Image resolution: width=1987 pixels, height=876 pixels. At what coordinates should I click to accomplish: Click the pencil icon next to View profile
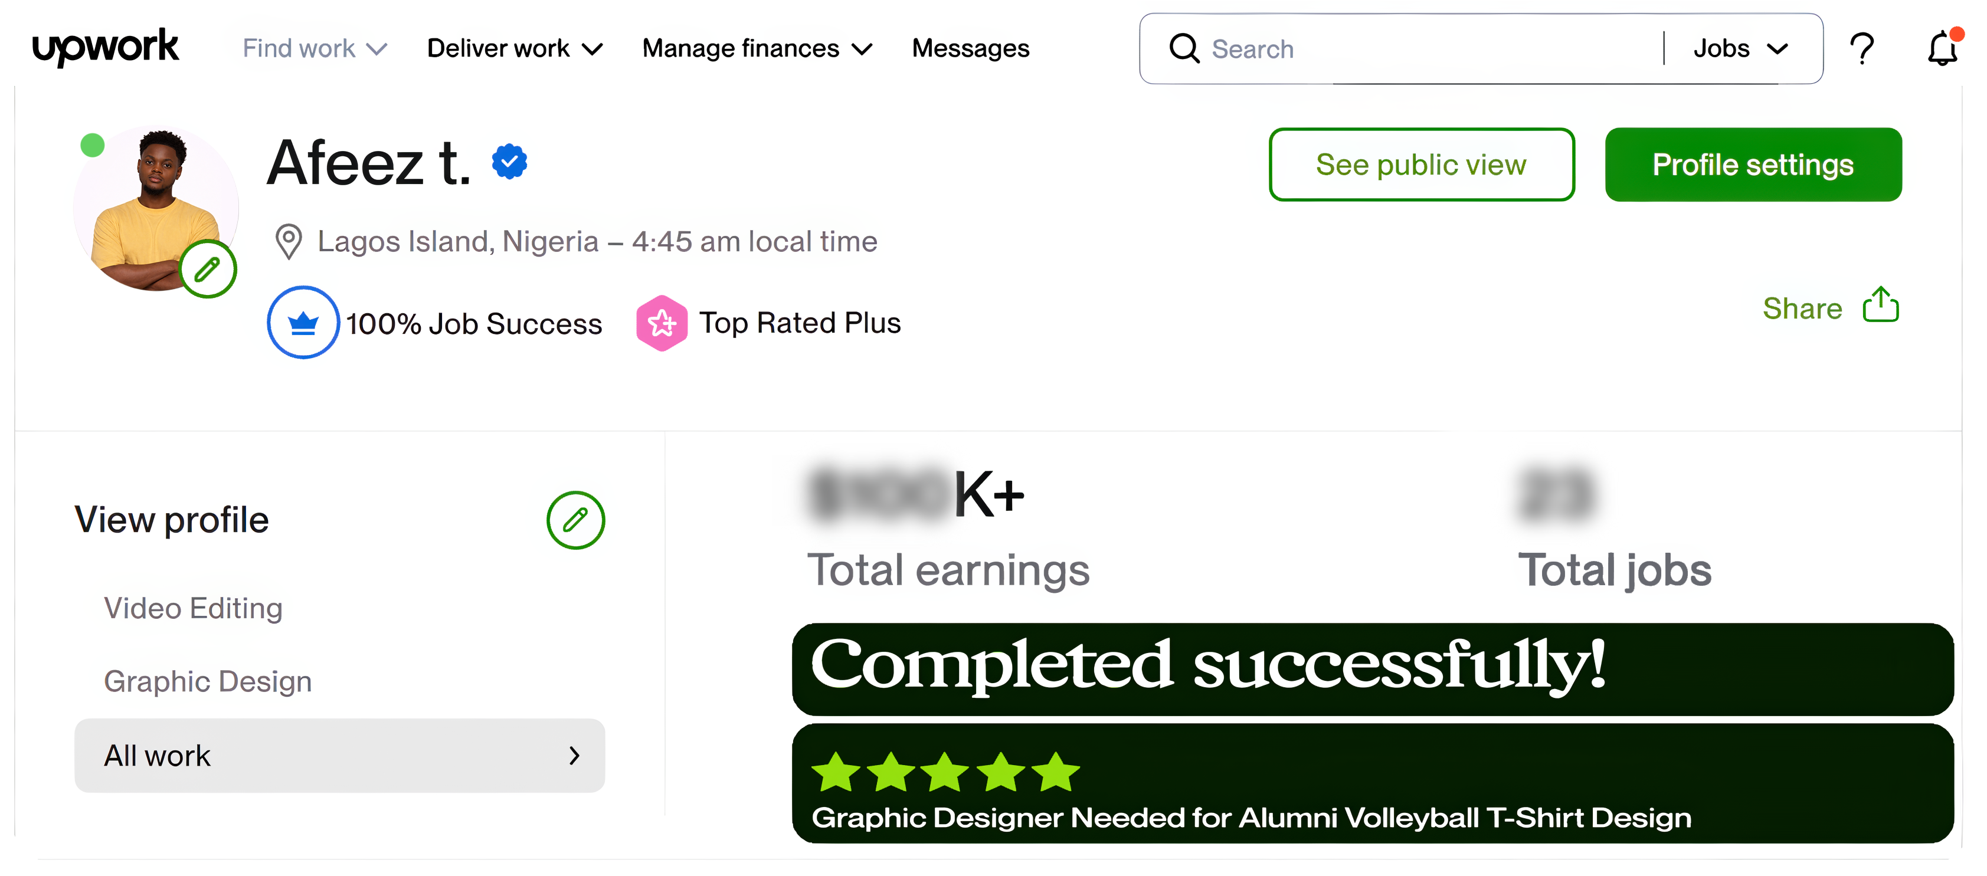coord(575,520)
